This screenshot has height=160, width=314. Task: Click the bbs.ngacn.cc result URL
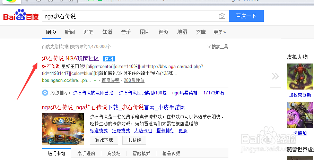click(67, 81)
